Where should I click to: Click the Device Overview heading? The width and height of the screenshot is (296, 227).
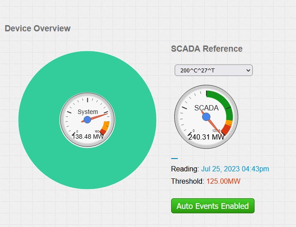click(37, 29)
